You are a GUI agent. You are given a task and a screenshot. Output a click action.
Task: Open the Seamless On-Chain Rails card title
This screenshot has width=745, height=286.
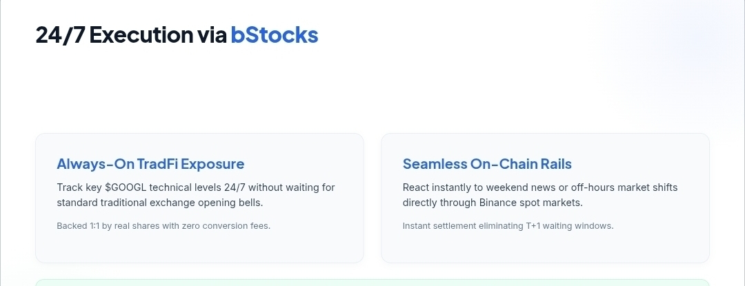click(x=487, y=163)
